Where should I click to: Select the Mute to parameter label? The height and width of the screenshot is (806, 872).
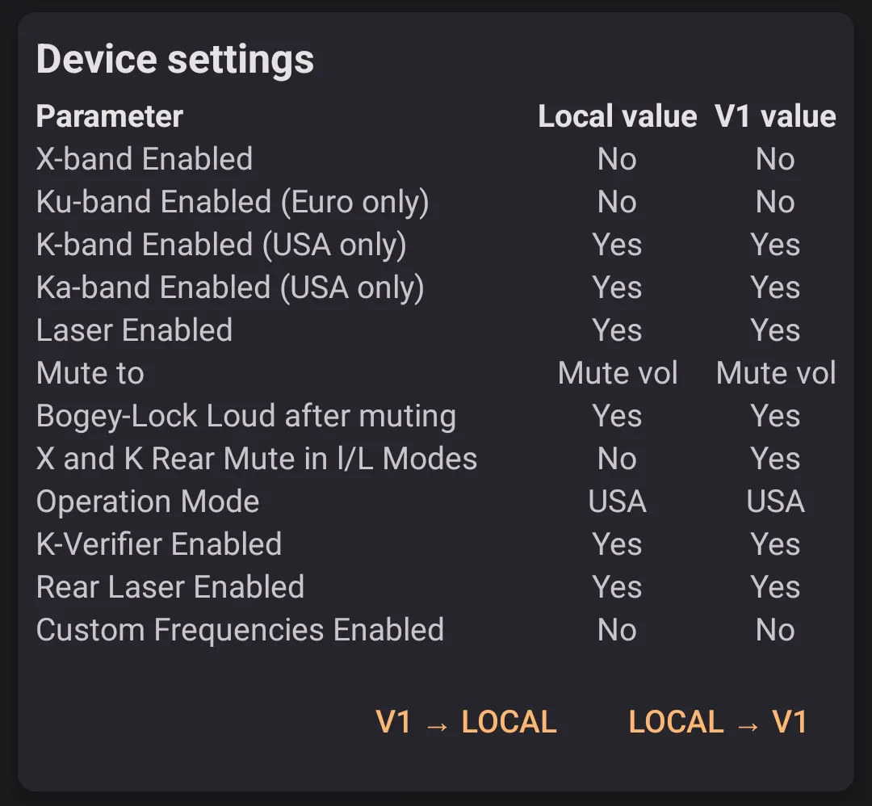point(90,373)
